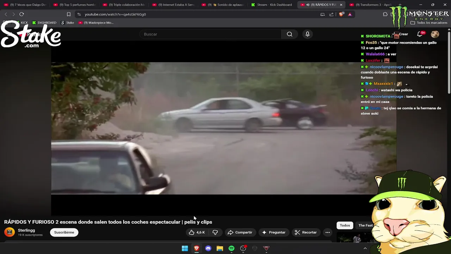
Task: Switch to 'Stream - Kick Dashboard' tab
Action: point(272,5)
